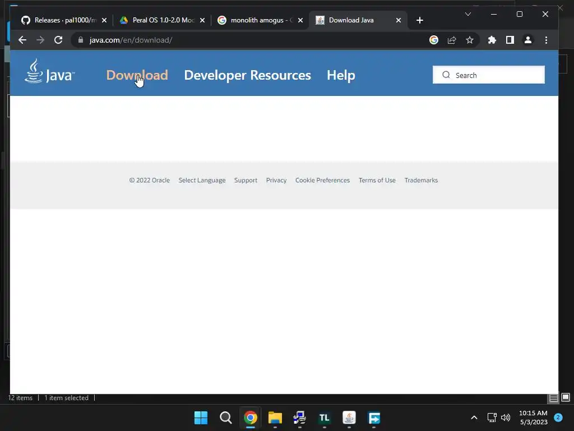Click the Search input field
The width and height of the screenshot is (574, 431).
pos(488,75)
